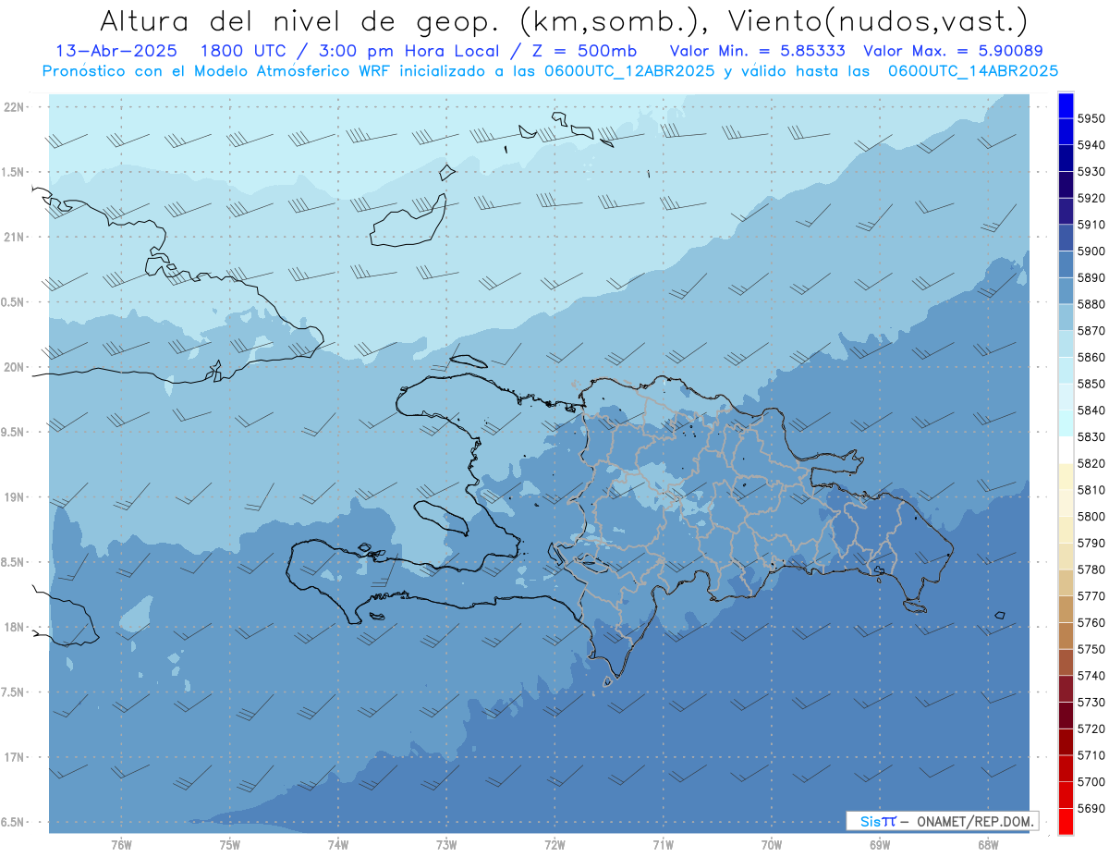Click the latitude label '21N'
The height and width of the screenshot is (857, 1109).
coord(15,237)
